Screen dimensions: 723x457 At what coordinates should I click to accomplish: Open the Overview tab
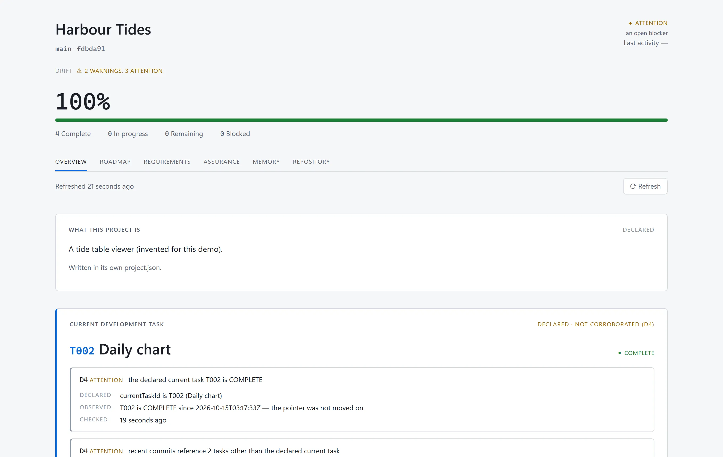point(71,162)
